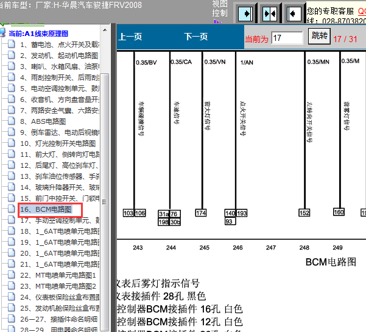Click page icon beside 22、MT电喷单元电路图1
The width and height of the screenshot is (366, 332).
click(x=12, y=275)
